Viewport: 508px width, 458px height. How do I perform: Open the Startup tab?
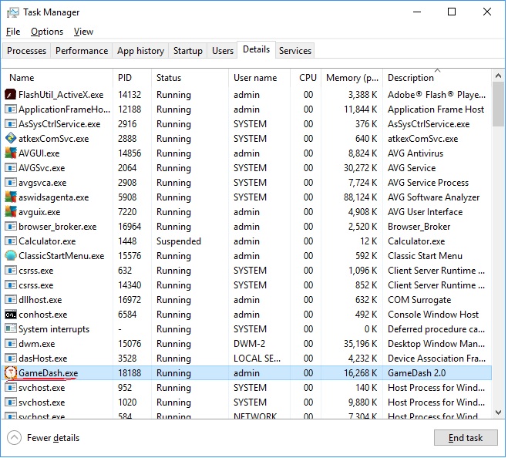(x=188, y=51)
